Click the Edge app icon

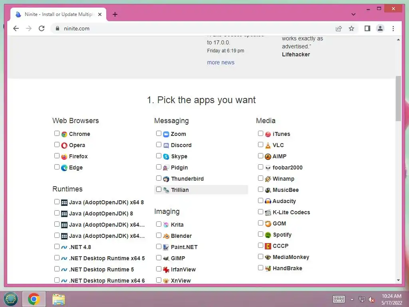click(64, 168)
